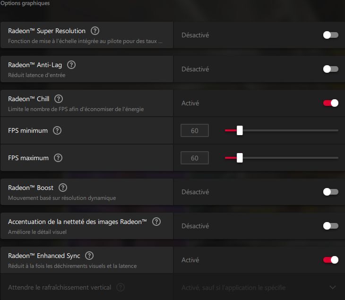Click the Radeon Boost help icon
The image size is (345, 300).
pyautogui.click(x=63, y=188)
